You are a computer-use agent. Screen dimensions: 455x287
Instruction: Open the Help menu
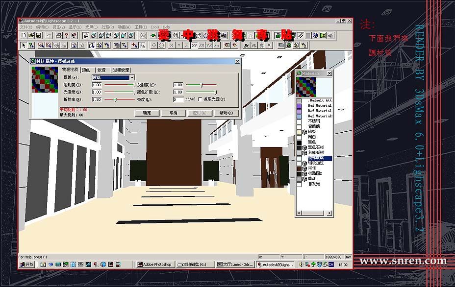(x=166, y=27)
